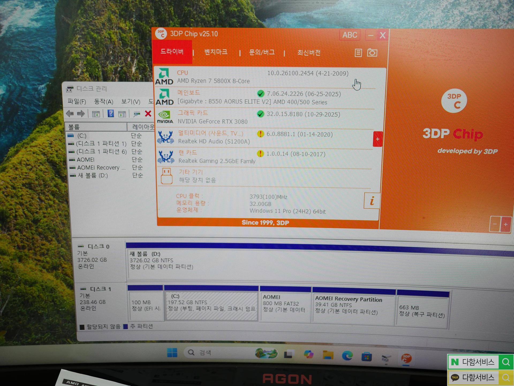The height and width of the screenshot is (386, 514).
Task: Click the list/notes icon beside the camera icon
Action: 358,53
